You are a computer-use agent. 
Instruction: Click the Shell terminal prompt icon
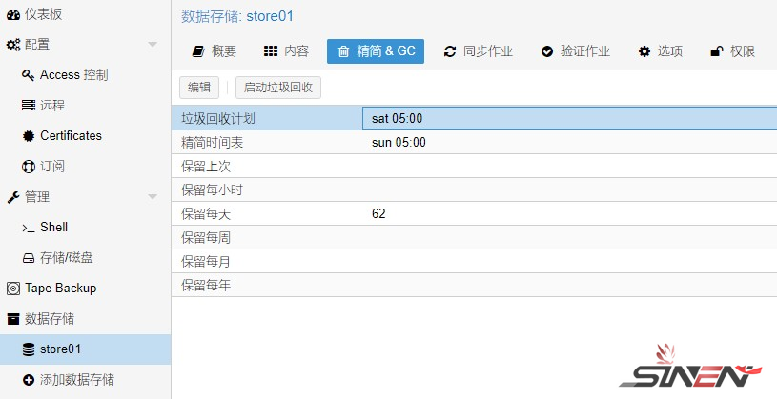point(29,228)
